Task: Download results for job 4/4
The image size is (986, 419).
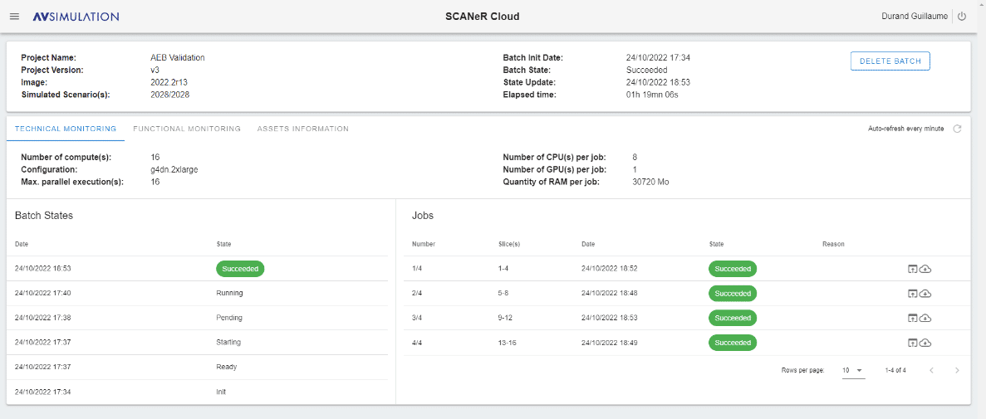Action: pyautogui.click(x=925, y=343)
